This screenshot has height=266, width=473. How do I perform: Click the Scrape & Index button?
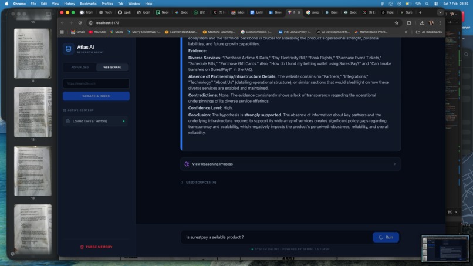click(96, 96)
